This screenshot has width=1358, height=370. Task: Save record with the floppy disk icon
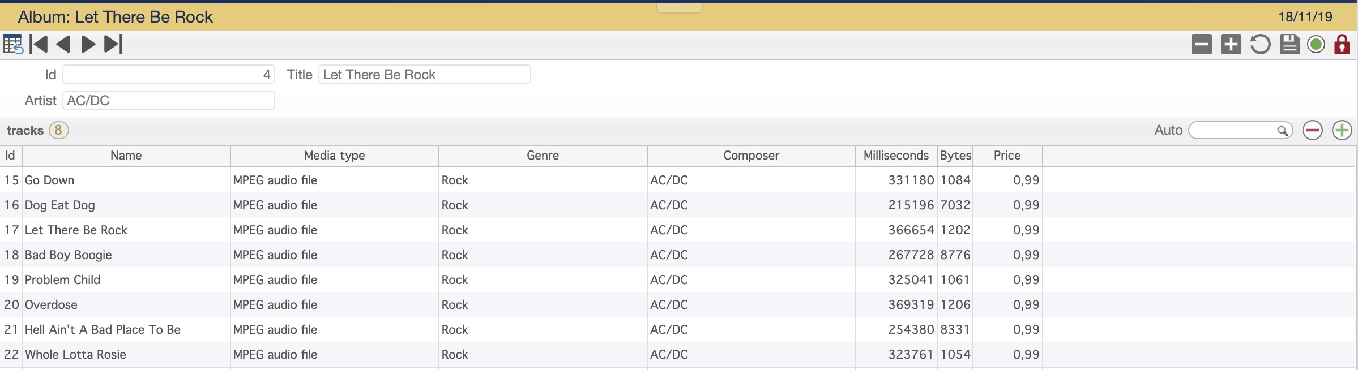[1289, 44]
